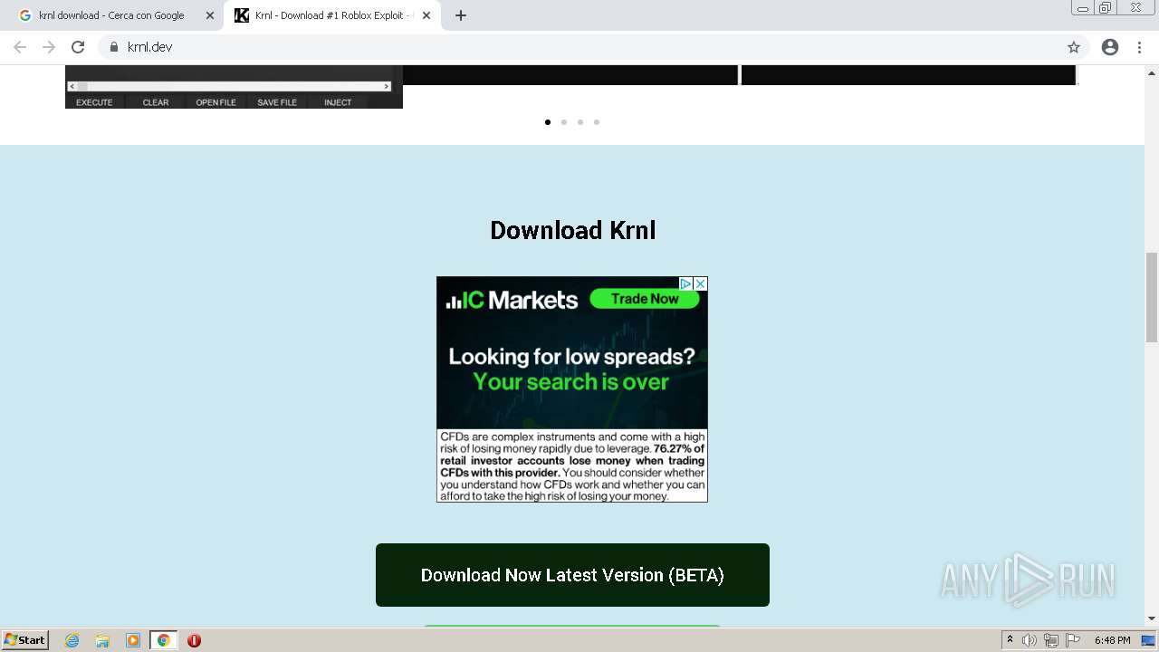Click OPEN FILE in the Krnl screenshot
The height and width of the screenshot is (652, 1159).
pos(216,102)
